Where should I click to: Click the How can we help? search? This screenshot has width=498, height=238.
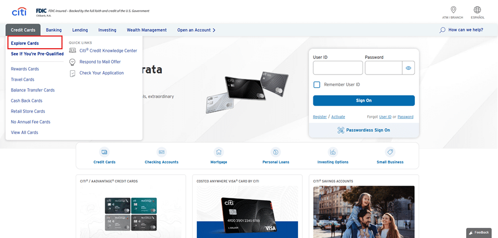[x=466, y=30]
